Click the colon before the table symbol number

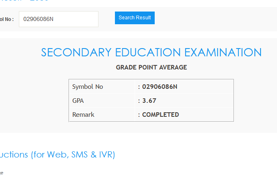tap(139, 87)
